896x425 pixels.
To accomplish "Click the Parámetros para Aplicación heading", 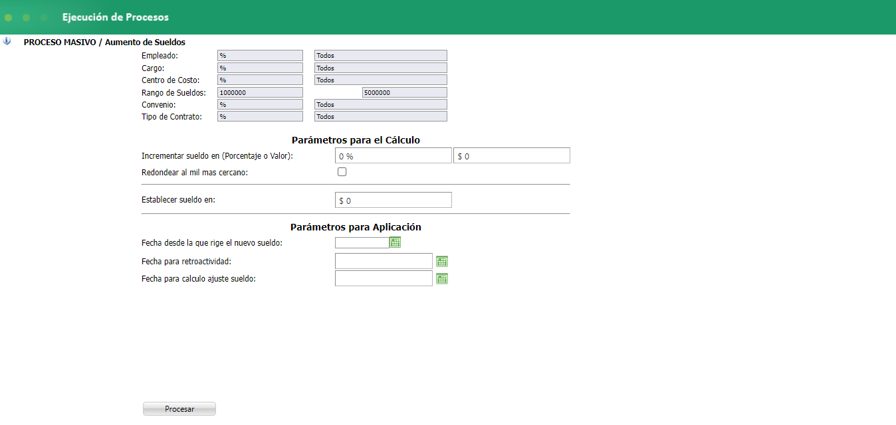I will [356, 226].
